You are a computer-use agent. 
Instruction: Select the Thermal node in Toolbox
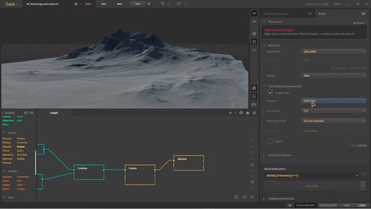[x=7, y=163]
